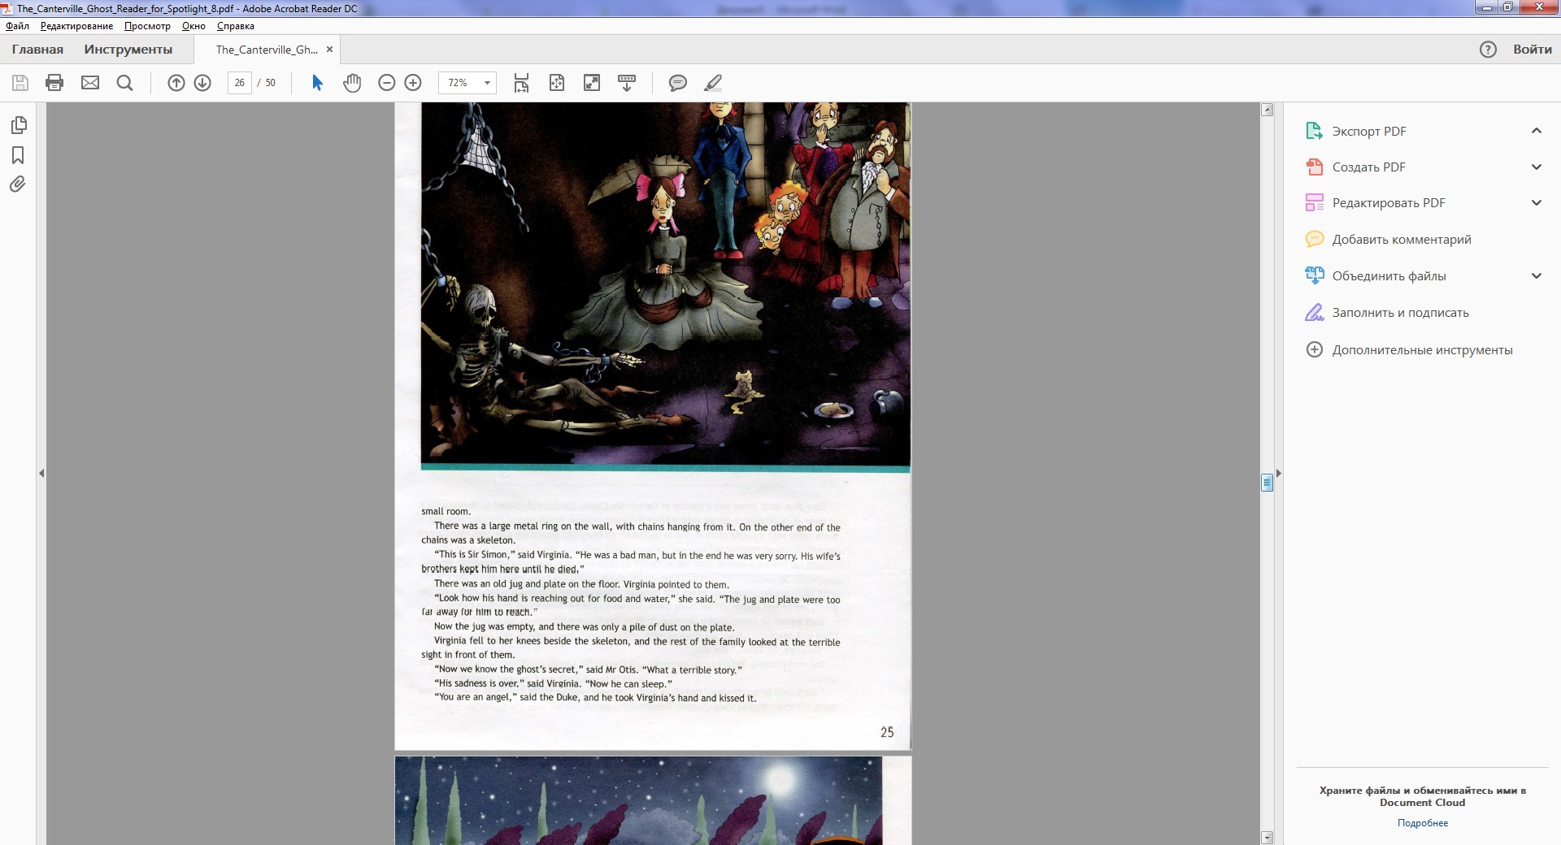Open attachments paperclip panel
The image size is (1561, 845).
click(x=18, y=184)
